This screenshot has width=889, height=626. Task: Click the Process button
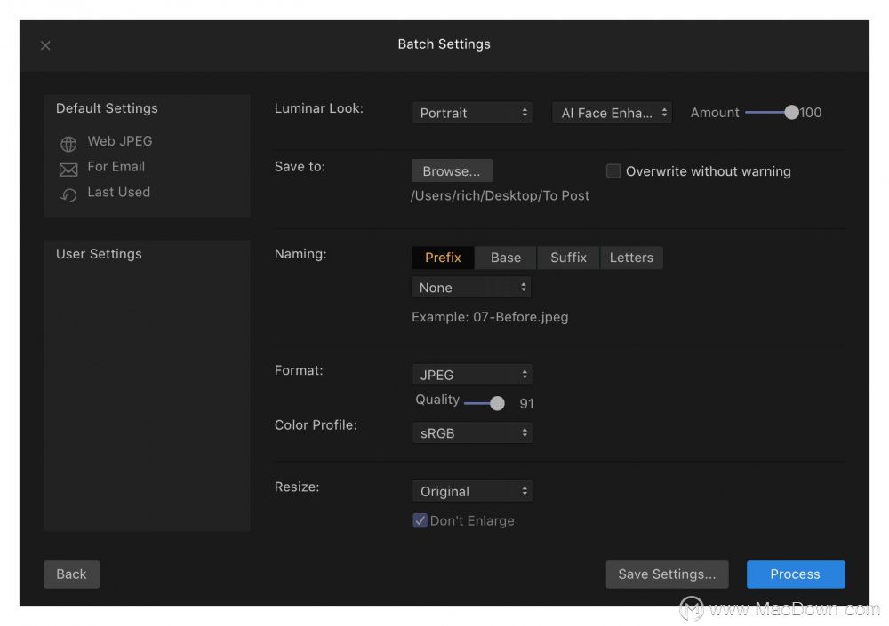click(x=796, y=574)
